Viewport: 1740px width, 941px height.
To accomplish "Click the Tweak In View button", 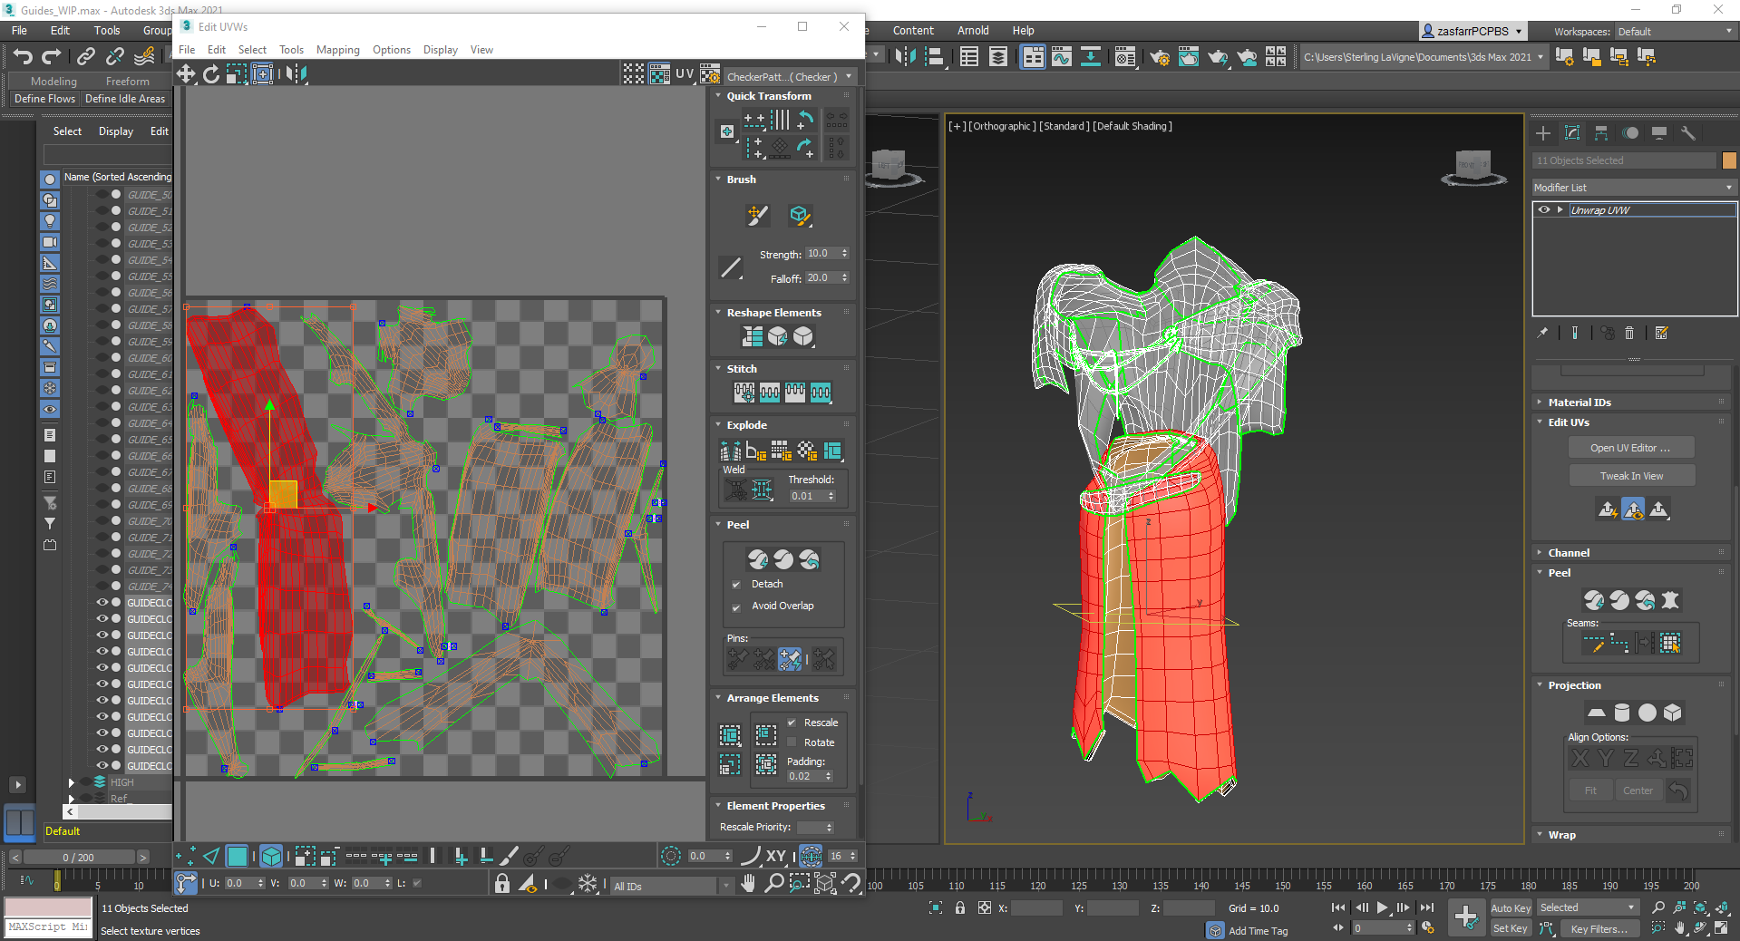I will pyautogui.click(x=1631, y=476).
